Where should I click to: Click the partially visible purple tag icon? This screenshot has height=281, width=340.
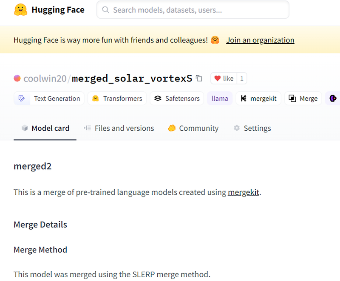point(333,98)
